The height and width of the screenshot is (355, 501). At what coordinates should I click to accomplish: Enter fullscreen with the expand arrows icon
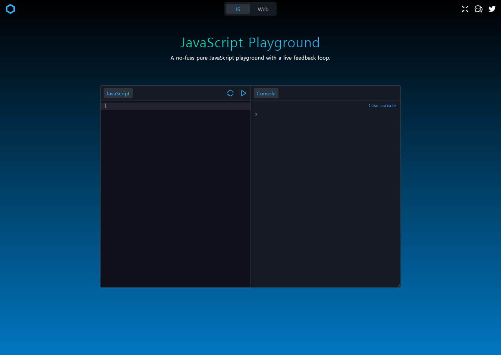[465, 9]
